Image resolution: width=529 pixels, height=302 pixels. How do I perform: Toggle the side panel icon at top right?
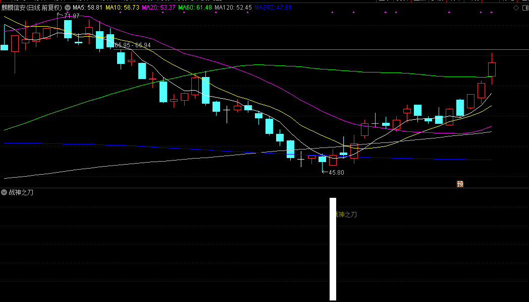click(x=525, y=8)
